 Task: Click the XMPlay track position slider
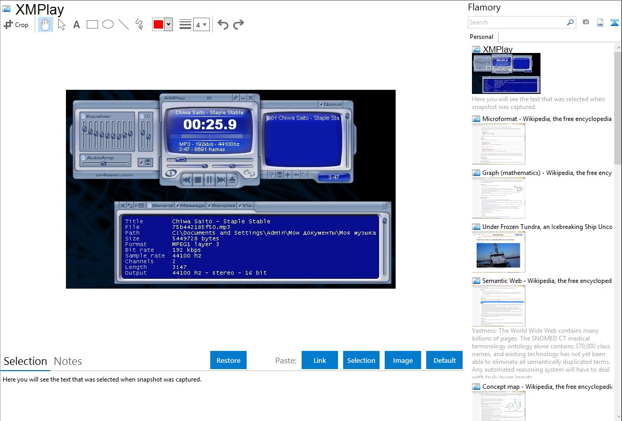(x=210, y=159)
